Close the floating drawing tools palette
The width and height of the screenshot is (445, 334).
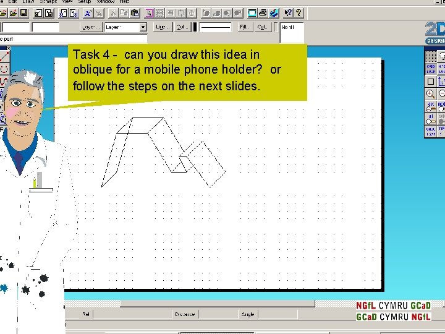pos(9,48)
